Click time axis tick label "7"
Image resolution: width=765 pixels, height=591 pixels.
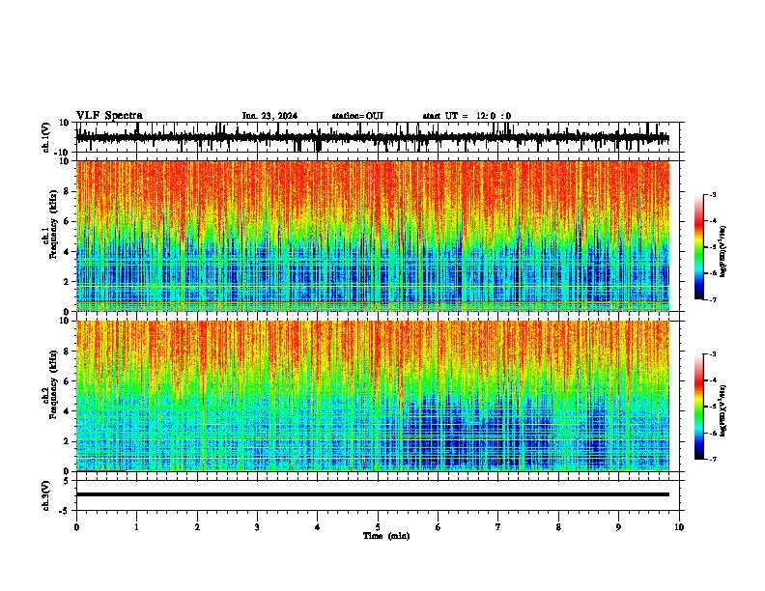498,527
